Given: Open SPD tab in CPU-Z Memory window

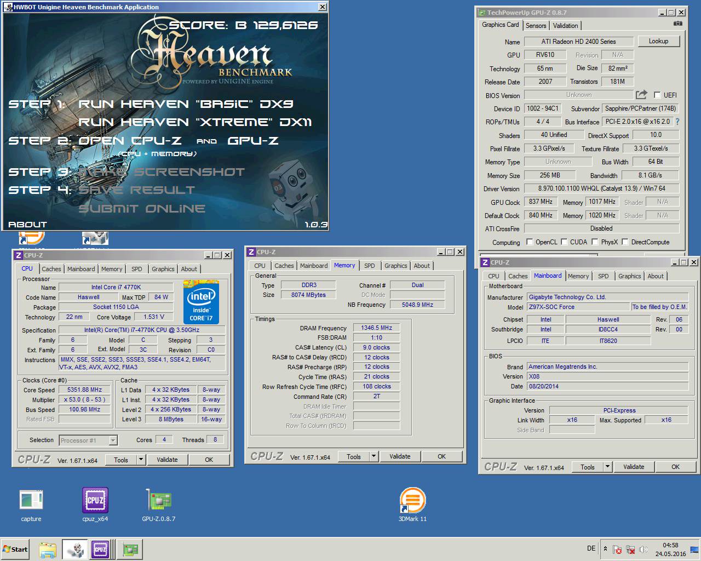Looking at the screenshot, I should tap(370, 266).
